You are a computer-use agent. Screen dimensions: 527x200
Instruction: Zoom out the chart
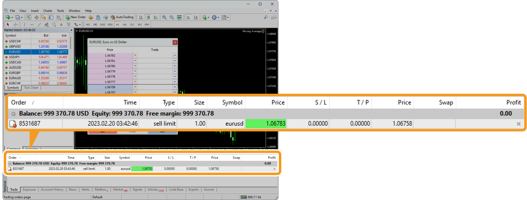point(172,17)
